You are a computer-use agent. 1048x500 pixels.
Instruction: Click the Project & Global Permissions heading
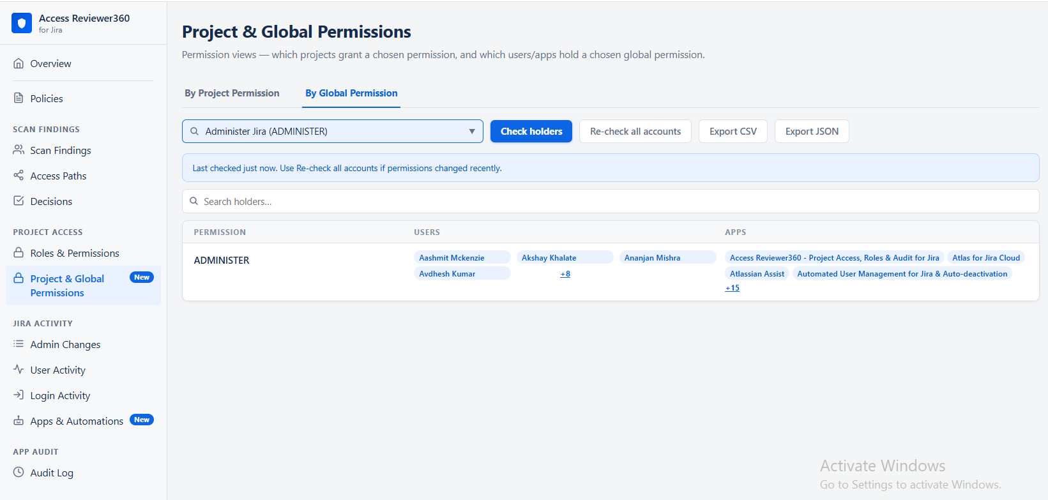(296, 31)
